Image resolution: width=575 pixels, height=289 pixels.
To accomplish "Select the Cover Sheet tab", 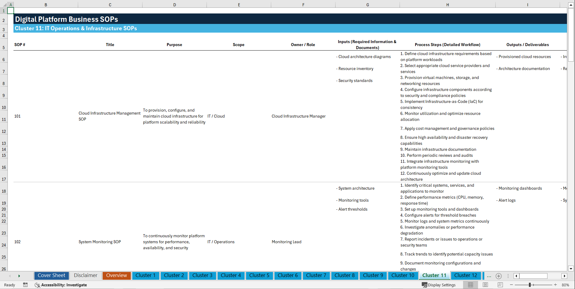I will [51, 276].
